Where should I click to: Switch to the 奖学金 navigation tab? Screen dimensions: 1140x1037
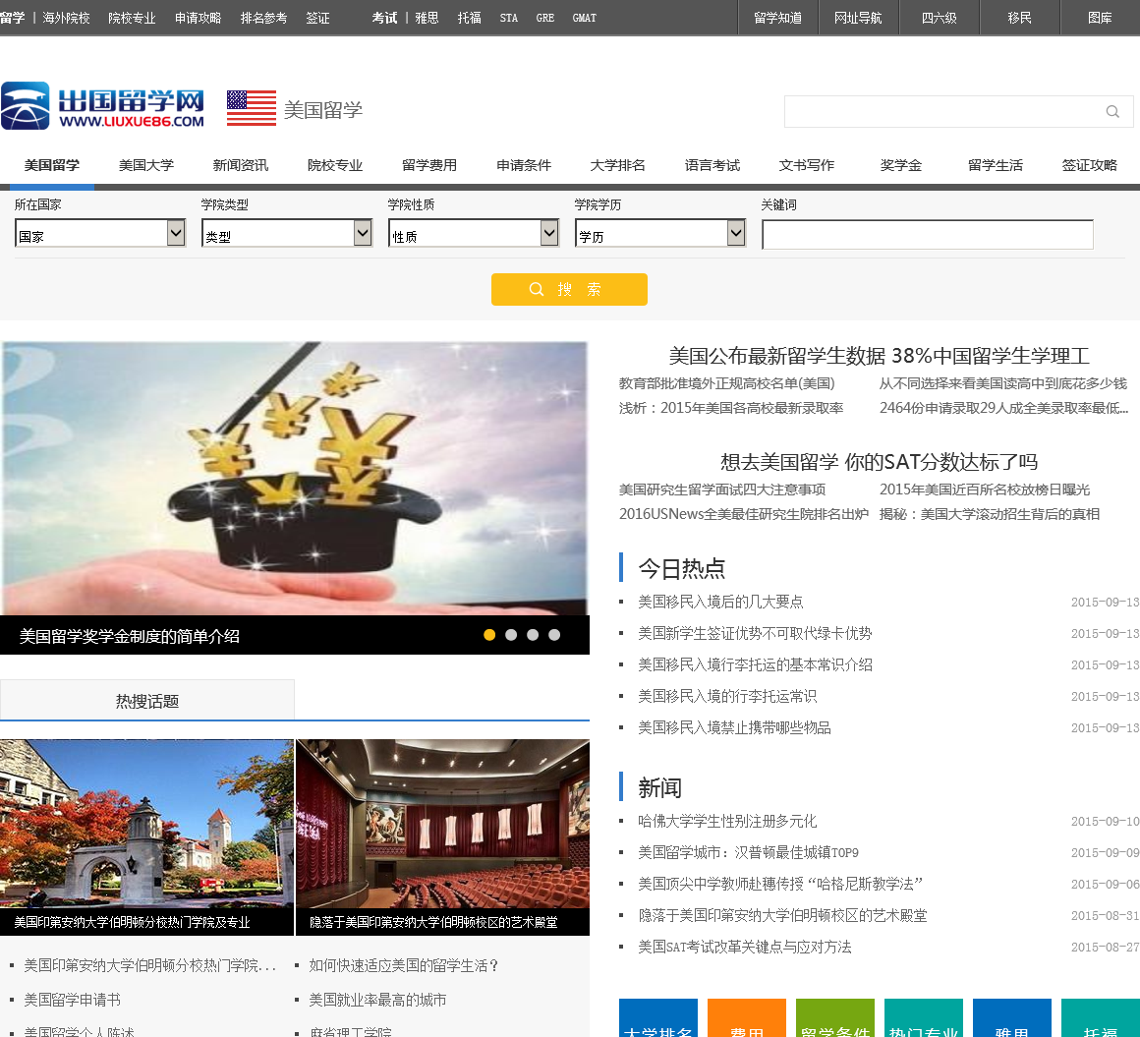coord(900,165)
